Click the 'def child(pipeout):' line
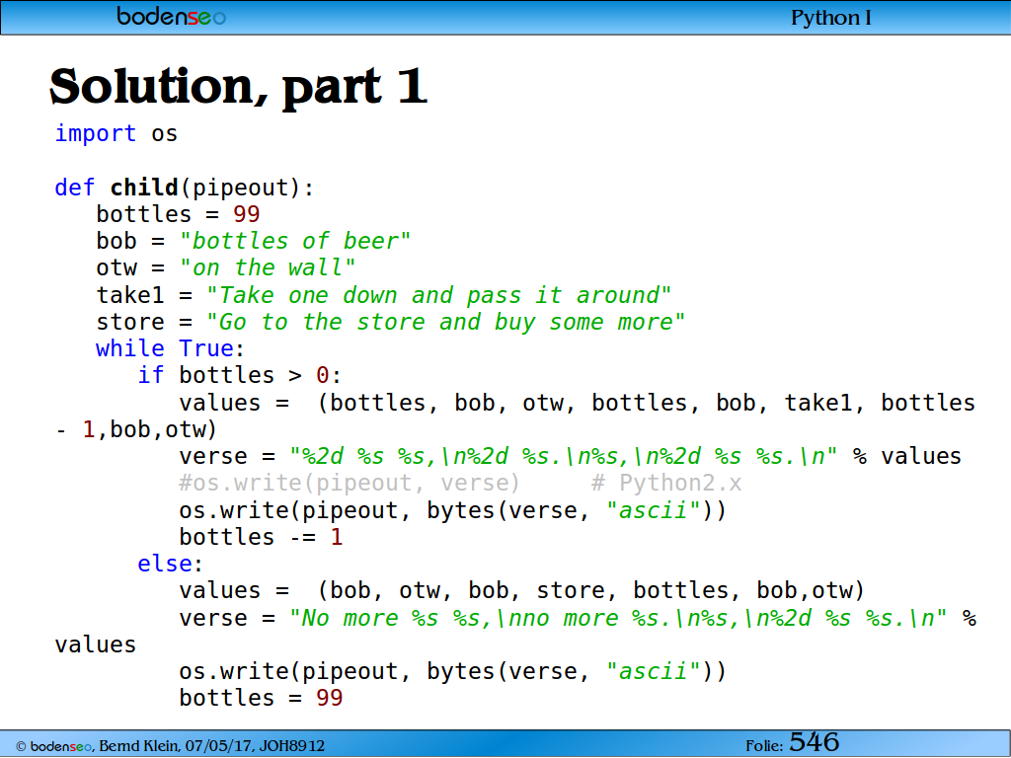 pos(185,188)
